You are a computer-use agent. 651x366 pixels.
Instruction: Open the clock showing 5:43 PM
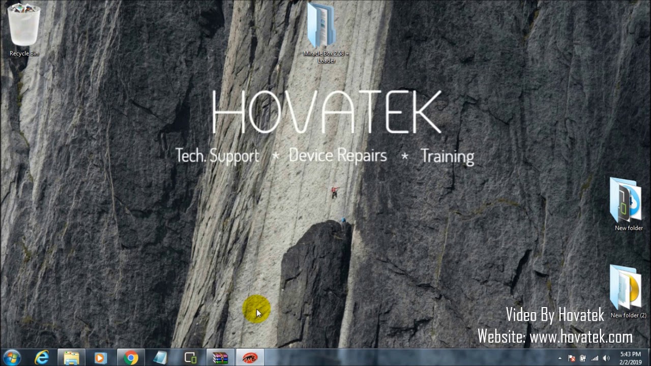point(631,358)
